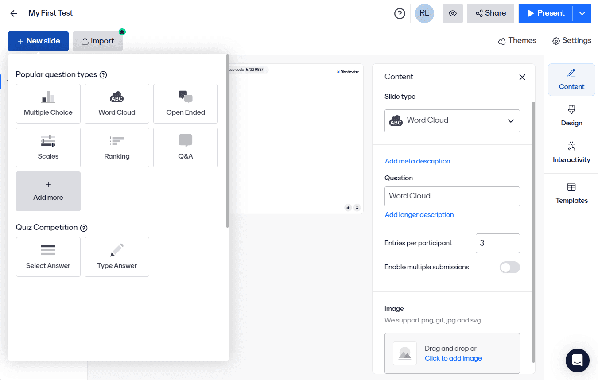The image size is (598, 380).
Task: Start presenting with the Present button
Action: (546, 13)
